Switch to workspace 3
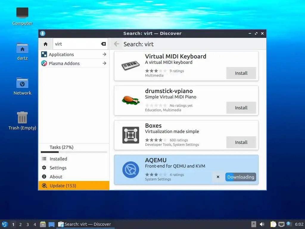This screenshot has height=229, width=305. pyautogui.click(x=28, y=225)
